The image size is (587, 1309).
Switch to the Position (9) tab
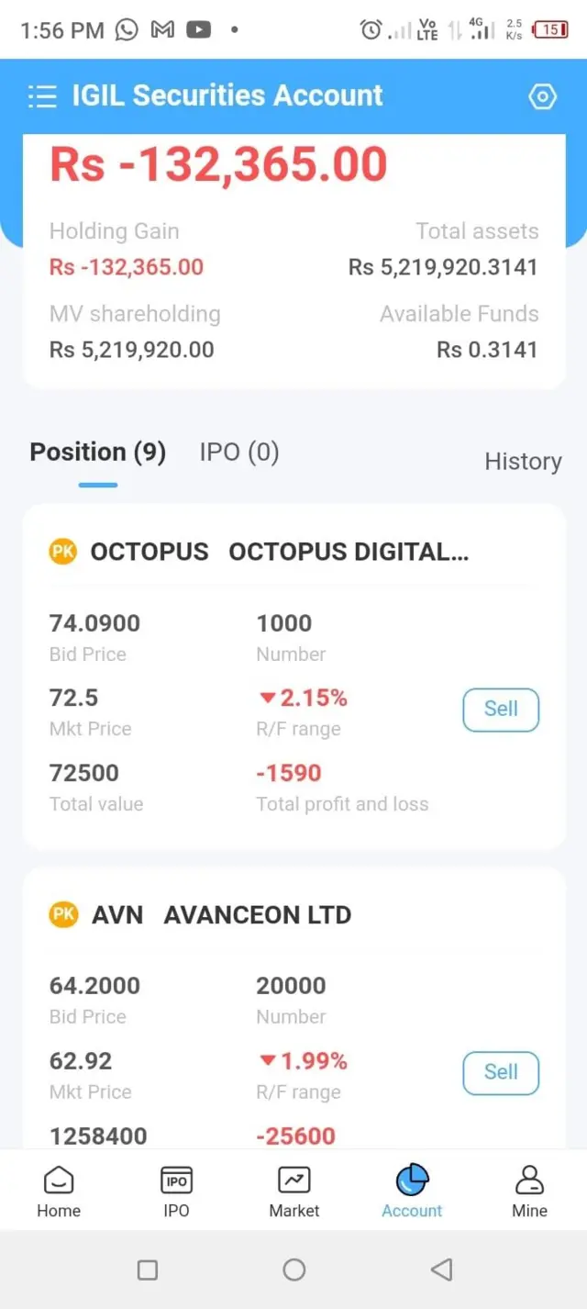point(98,453)
